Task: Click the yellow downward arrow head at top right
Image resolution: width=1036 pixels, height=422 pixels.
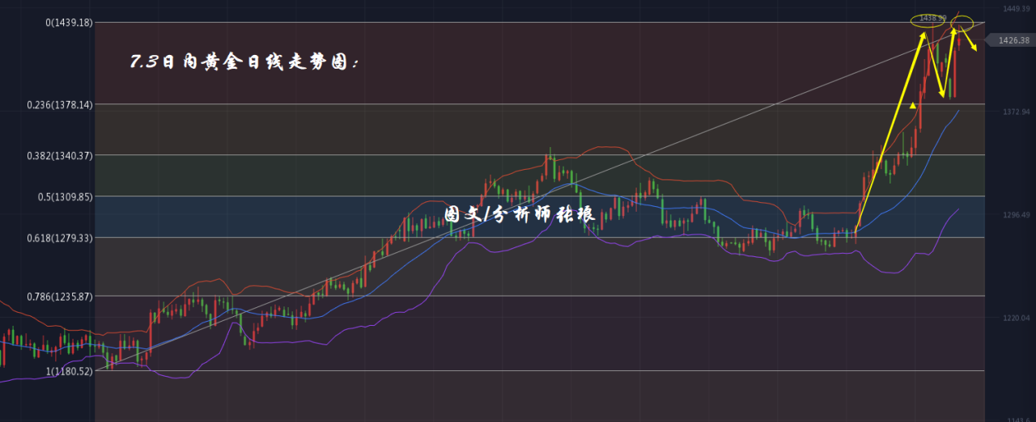Action: [974, 49]
